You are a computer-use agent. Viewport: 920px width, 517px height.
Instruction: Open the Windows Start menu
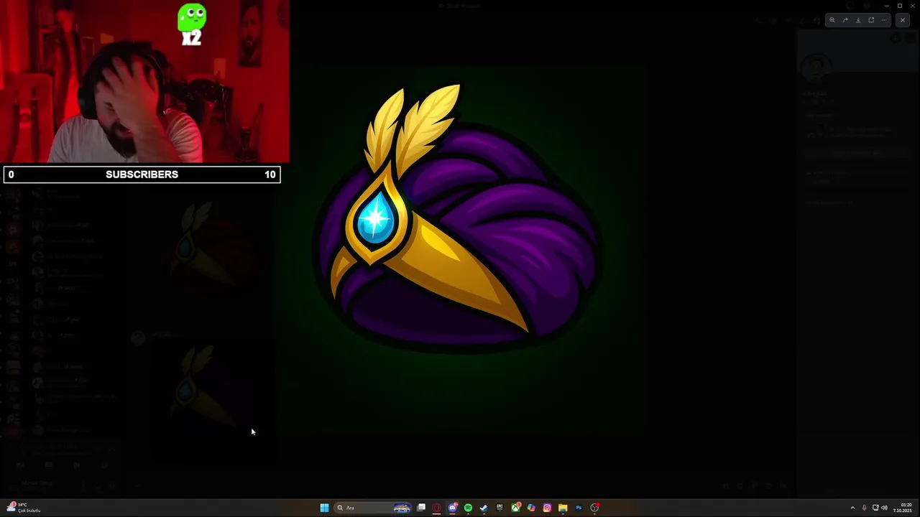(324, 508)
